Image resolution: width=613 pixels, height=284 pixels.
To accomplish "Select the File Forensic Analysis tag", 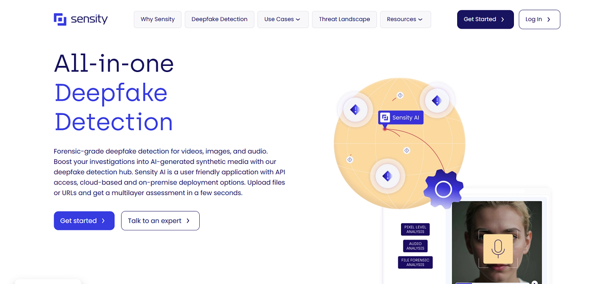I will (415, 263).
